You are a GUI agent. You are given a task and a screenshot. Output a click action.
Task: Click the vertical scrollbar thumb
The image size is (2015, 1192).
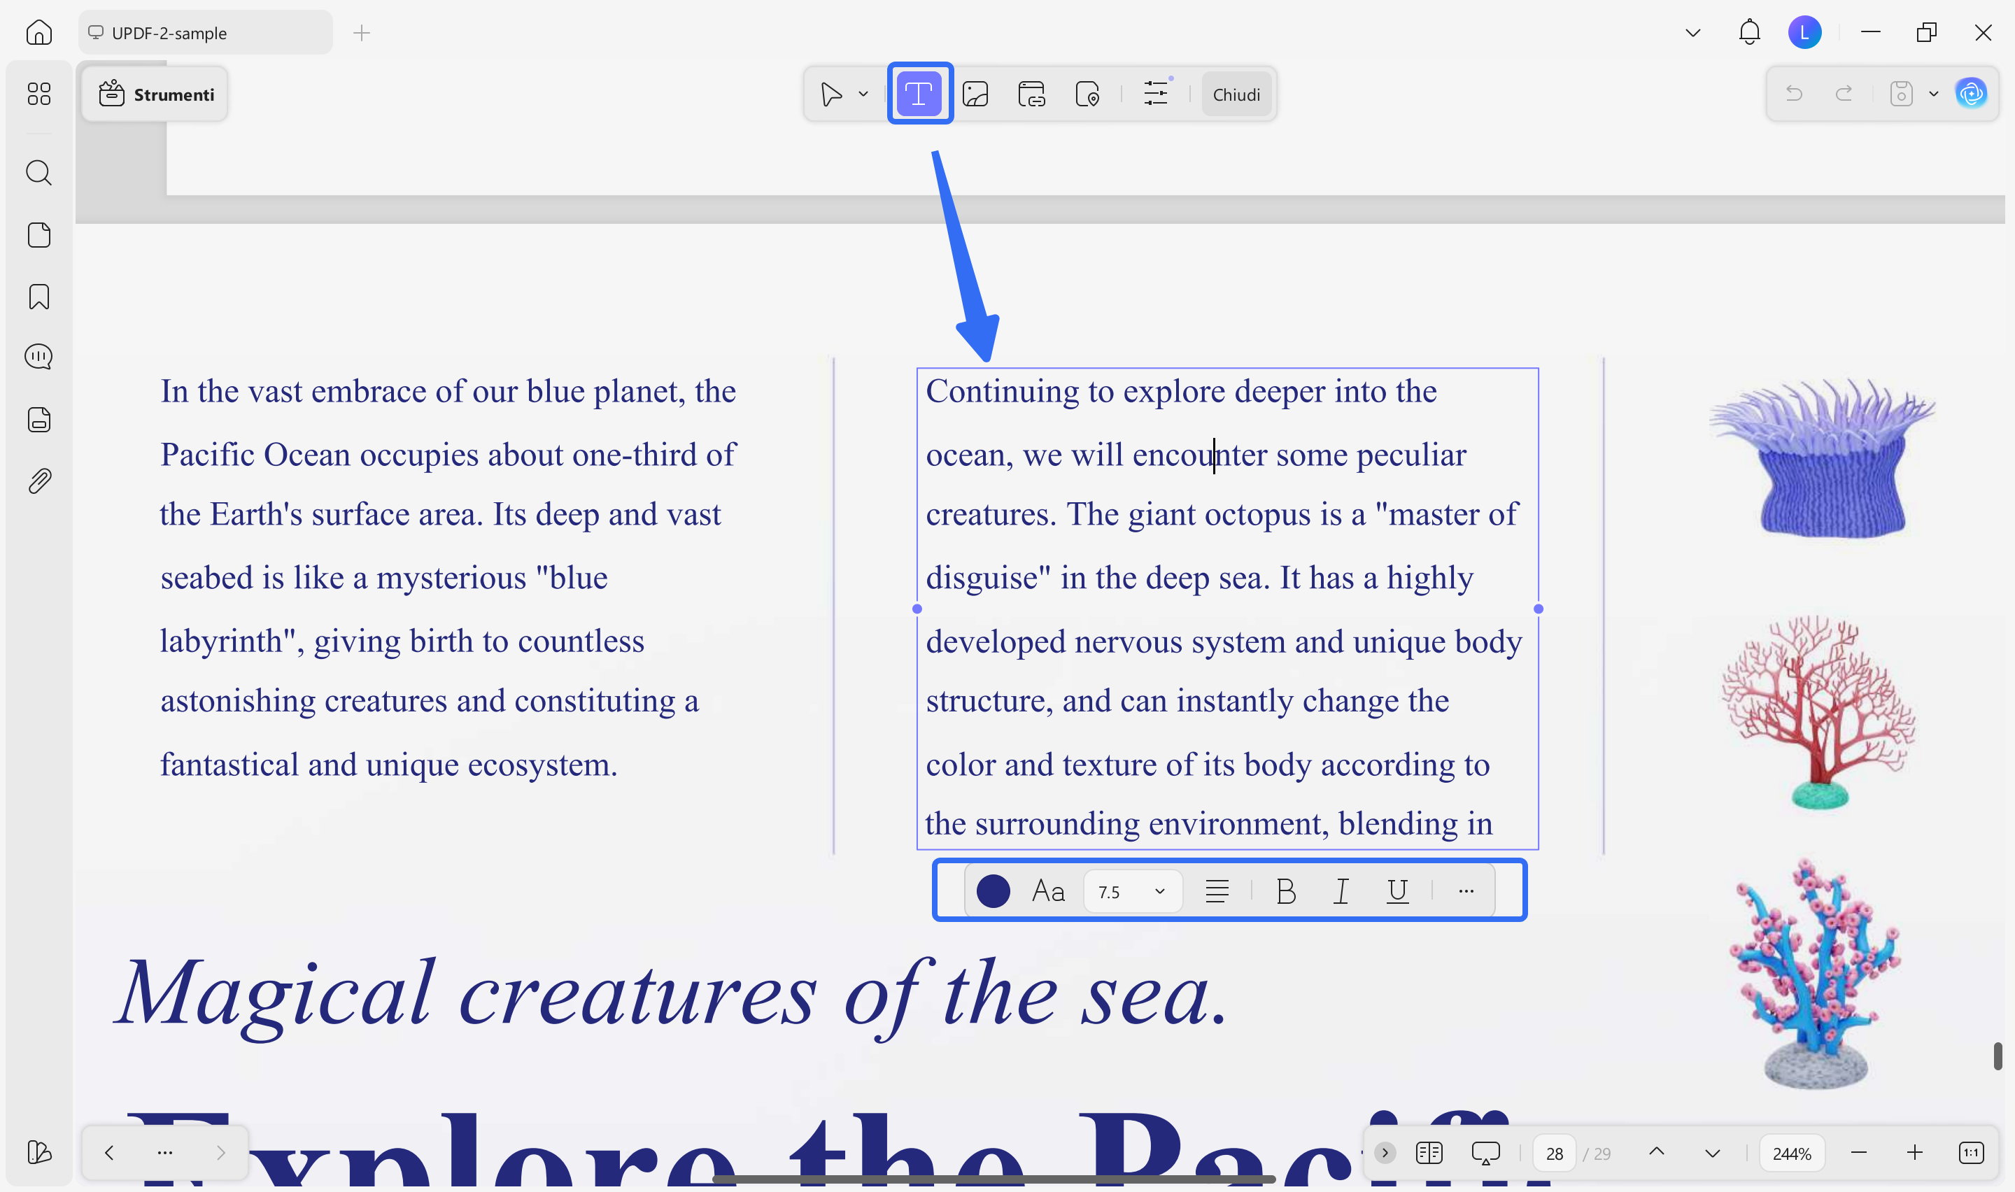click(1998, 1056)
